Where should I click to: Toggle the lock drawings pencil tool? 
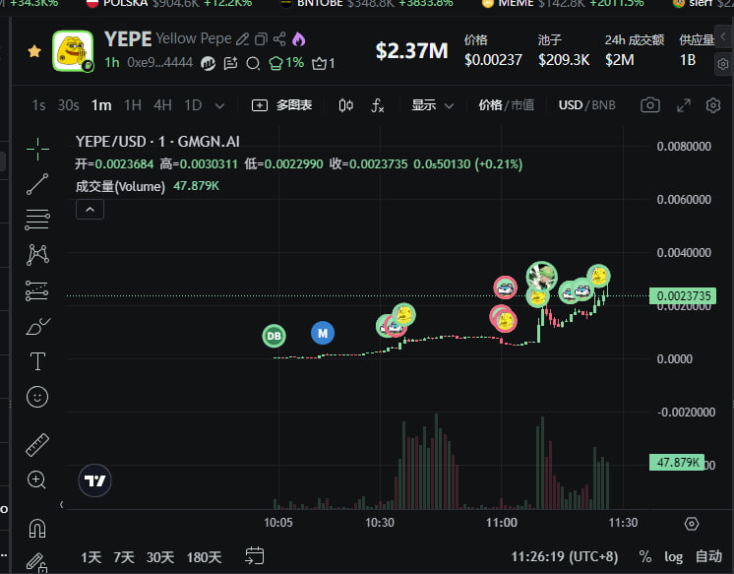[x=37, y=563]
